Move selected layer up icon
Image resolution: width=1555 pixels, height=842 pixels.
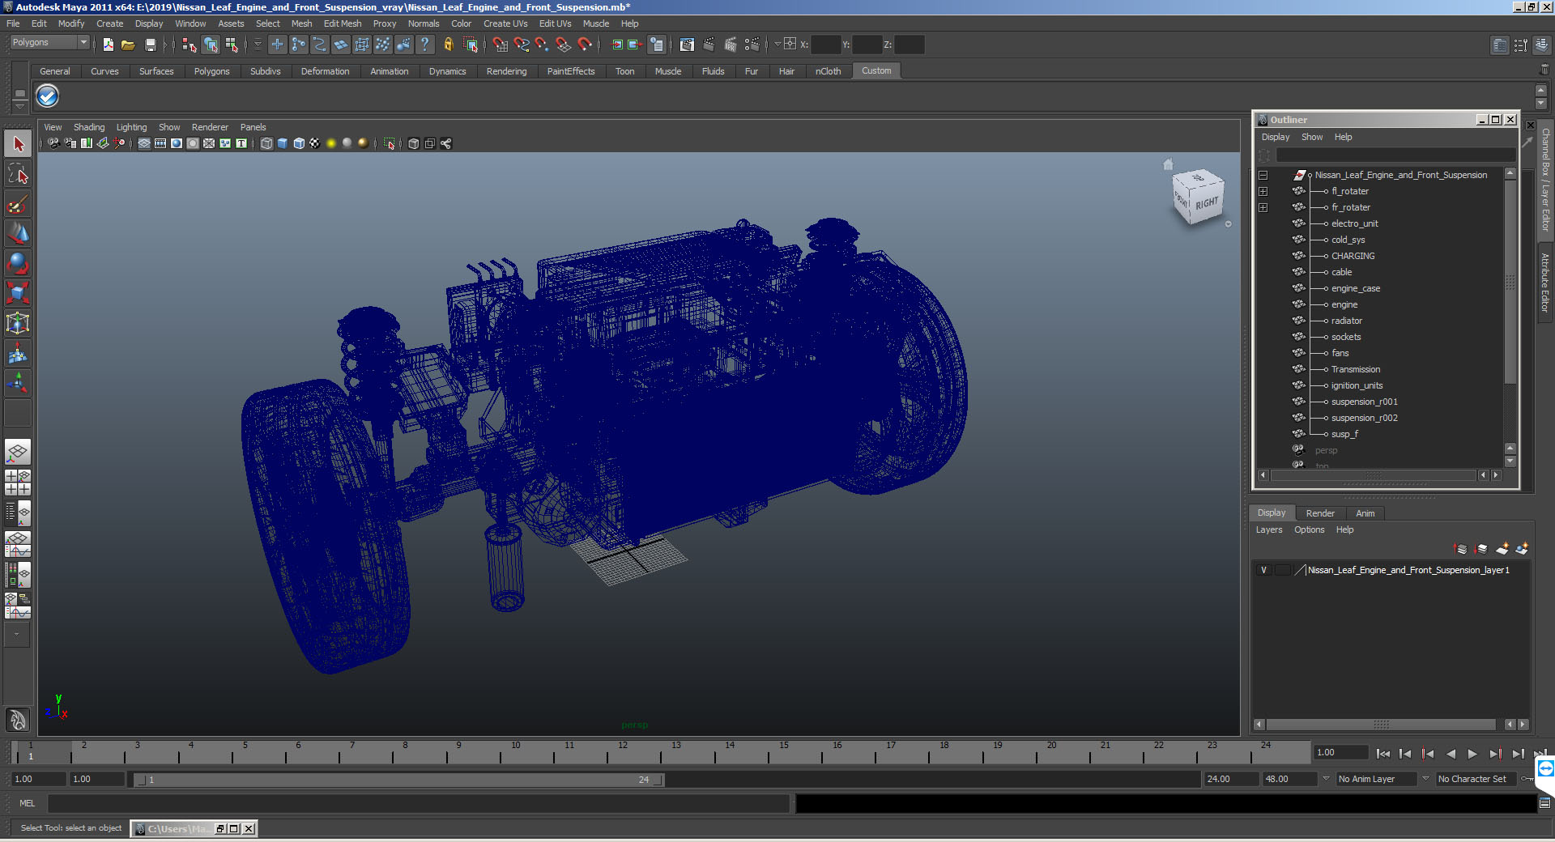pos(1461,549)
